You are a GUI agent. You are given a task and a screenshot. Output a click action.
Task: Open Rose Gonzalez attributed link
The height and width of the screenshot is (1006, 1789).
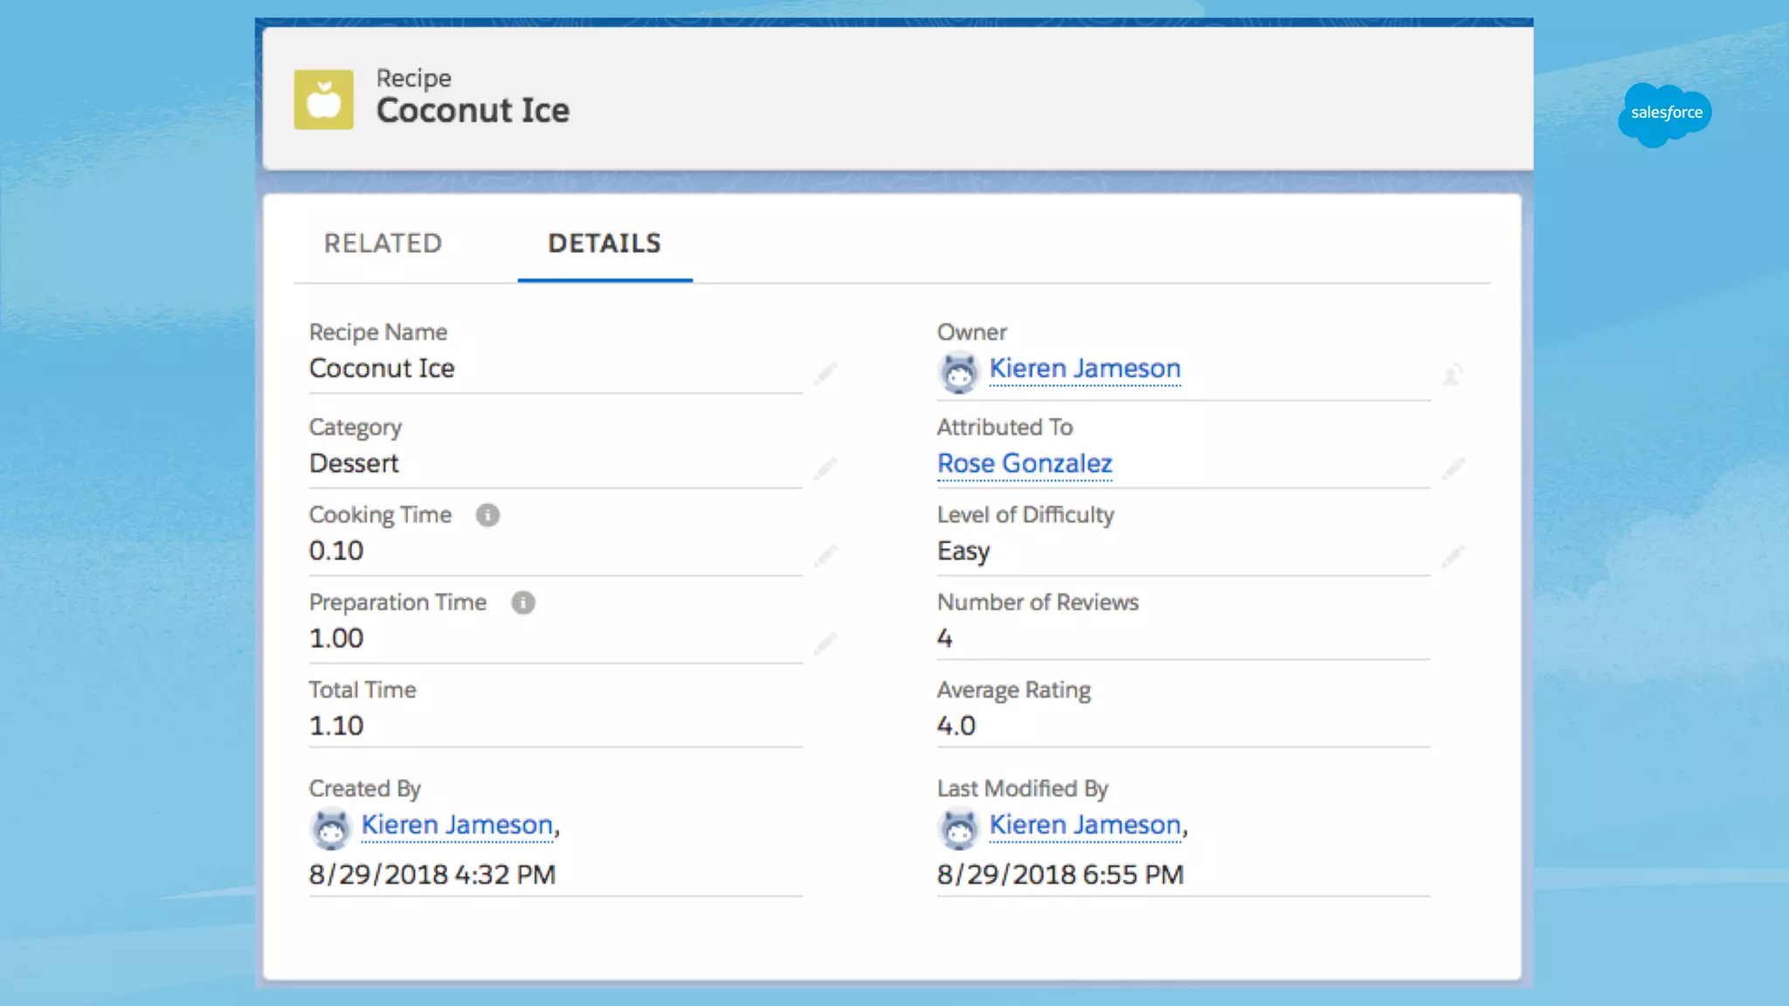1024,464
